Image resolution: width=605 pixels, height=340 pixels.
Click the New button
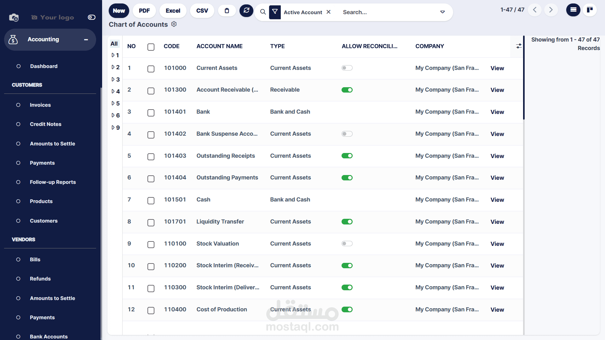point(119,11)
